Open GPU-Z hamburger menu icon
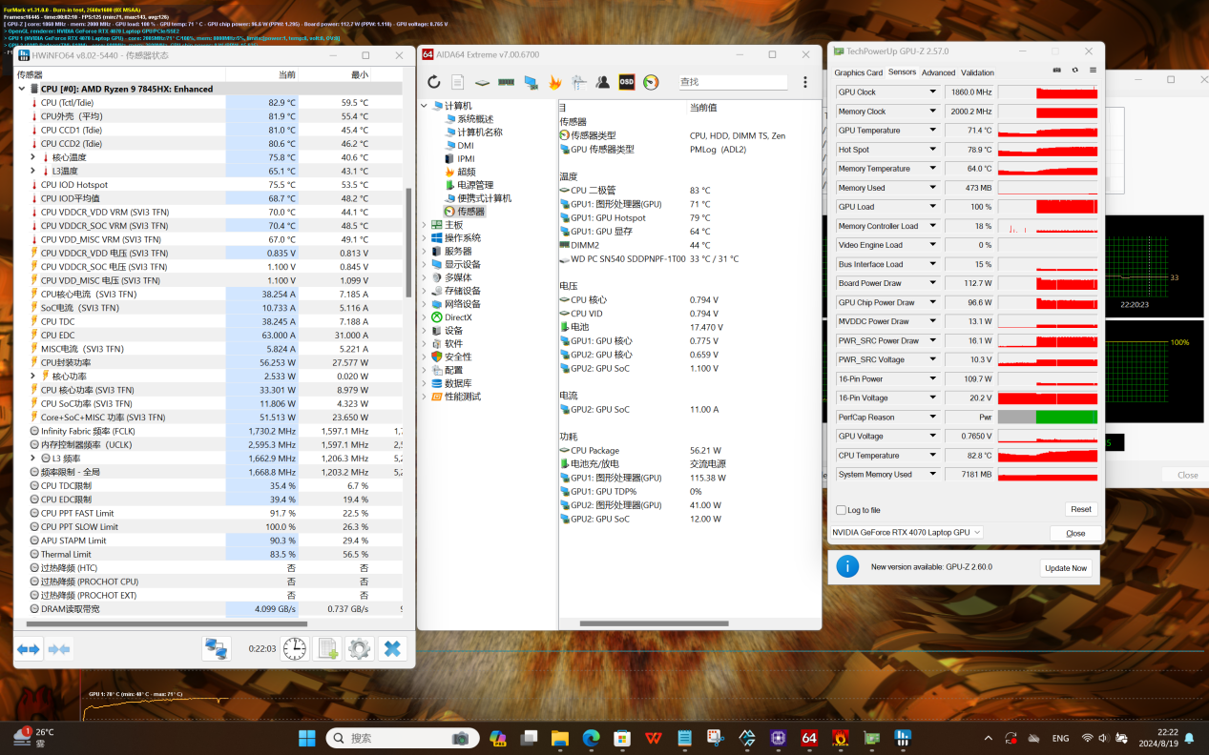Screen dimensions: 1209x755 click(1093, 71)
